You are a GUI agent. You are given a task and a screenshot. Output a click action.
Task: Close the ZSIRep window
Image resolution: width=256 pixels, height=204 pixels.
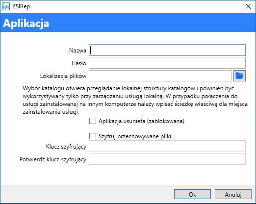pyautogui.click(x=248, y=6)
